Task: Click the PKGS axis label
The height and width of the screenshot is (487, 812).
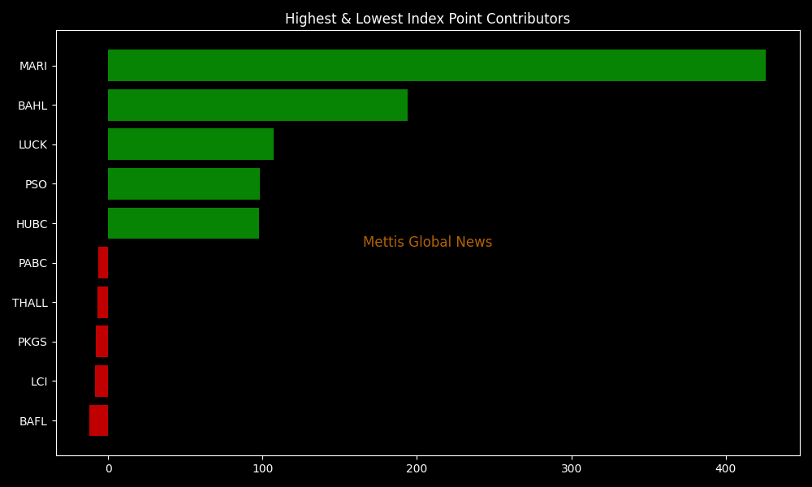Action: click(32, 342)
